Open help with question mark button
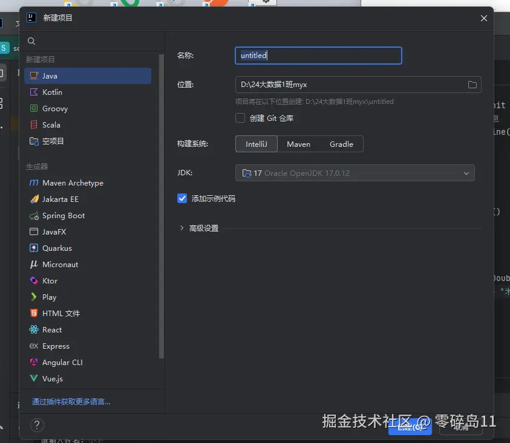This screenshot has height=443, width=510. pos(37,425)
